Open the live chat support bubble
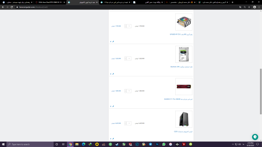The height and width of the screenshot is (147, 262). [255, 137]
